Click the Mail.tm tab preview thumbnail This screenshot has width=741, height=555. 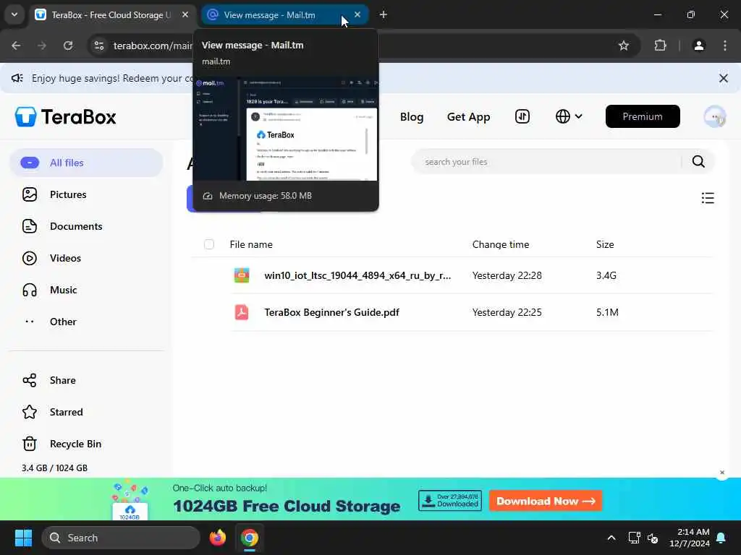click(x=286, y=129)
